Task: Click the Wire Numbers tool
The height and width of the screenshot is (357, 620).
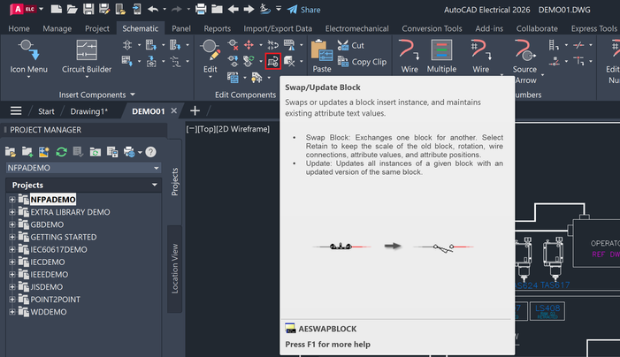Action: click(481, 56)
